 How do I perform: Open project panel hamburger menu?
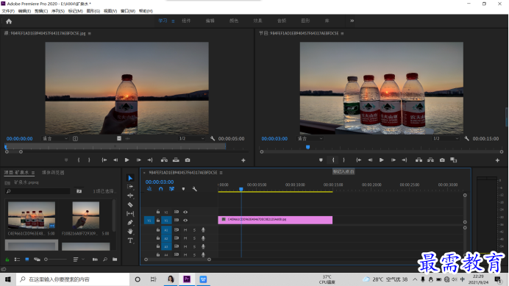(33, 173)
